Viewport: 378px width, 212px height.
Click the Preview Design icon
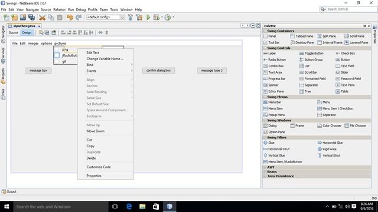click(x=54, y=32)
